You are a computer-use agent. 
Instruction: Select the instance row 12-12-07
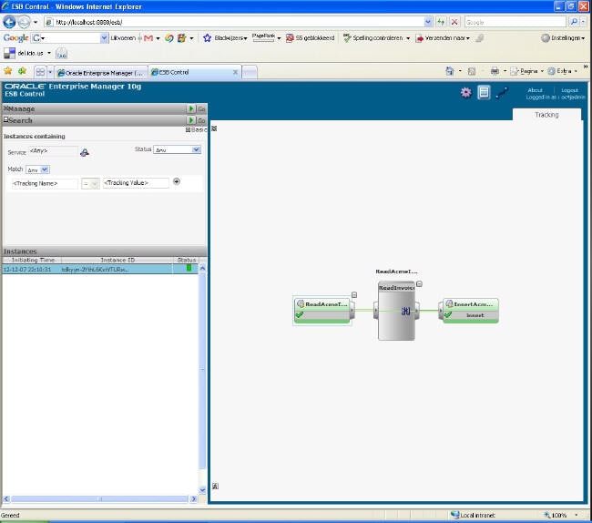click(x=100, y=269)
